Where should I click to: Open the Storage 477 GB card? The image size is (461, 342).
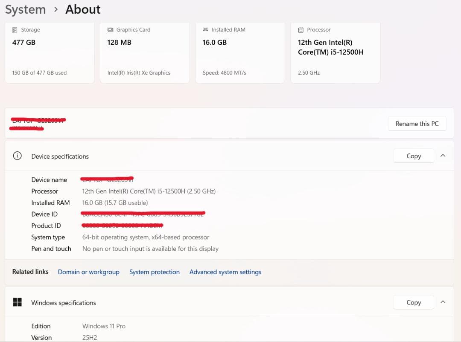coord(50,53)
